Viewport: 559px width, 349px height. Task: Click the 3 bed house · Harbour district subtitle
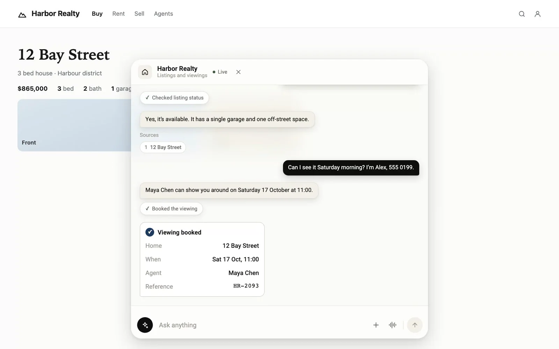coord(60,73)
